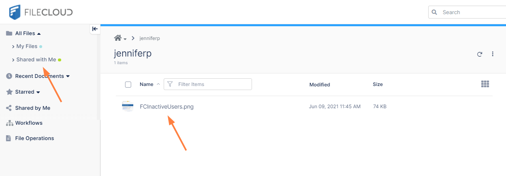Open the three-dot more options menu
The height and width of the screenshot is (176, 506).
click(x=493, y=54)
